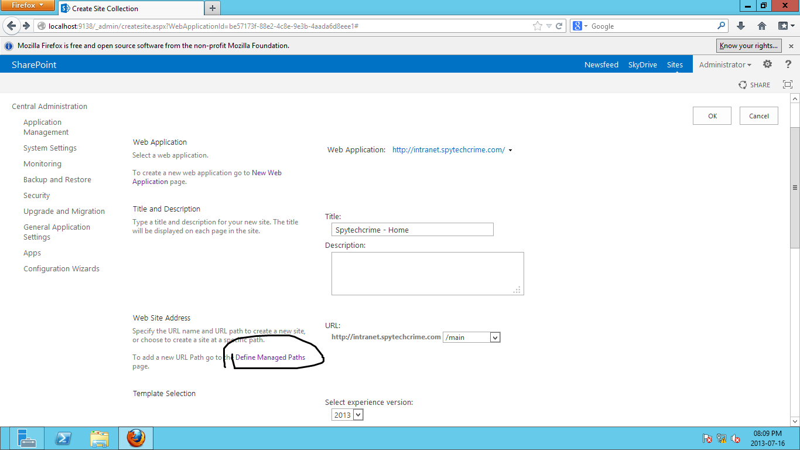
Task: Select the Create Site Collection tab
Action: pyautogui.click(x=130, y=8)
